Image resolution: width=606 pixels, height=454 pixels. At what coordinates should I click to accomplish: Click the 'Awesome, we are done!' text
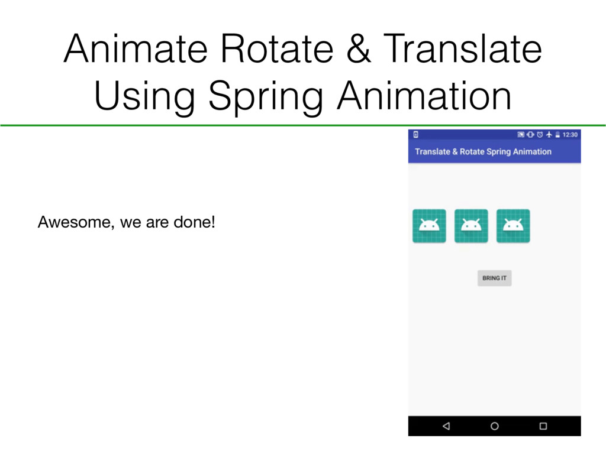(127, 222)
